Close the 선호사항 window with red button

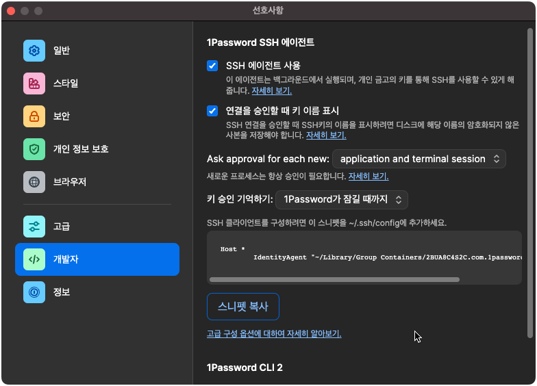(11, 11)
